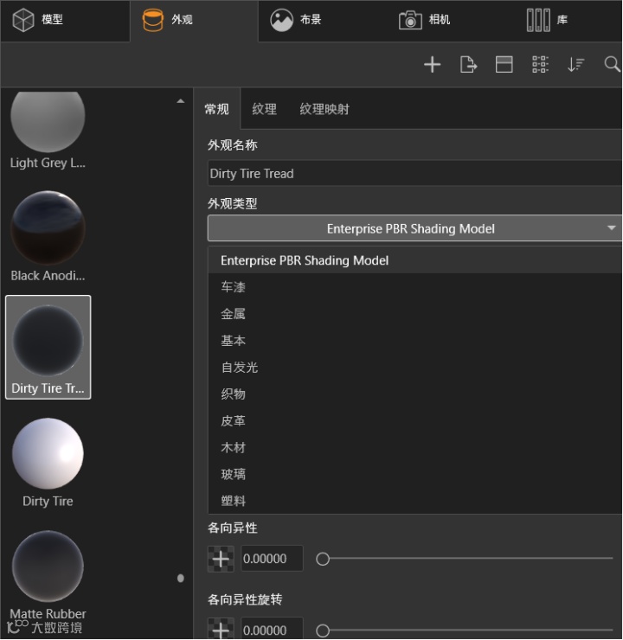Switch to grid view icon
The height and width of the screenshot is (640, 623).
pos(540,65)
